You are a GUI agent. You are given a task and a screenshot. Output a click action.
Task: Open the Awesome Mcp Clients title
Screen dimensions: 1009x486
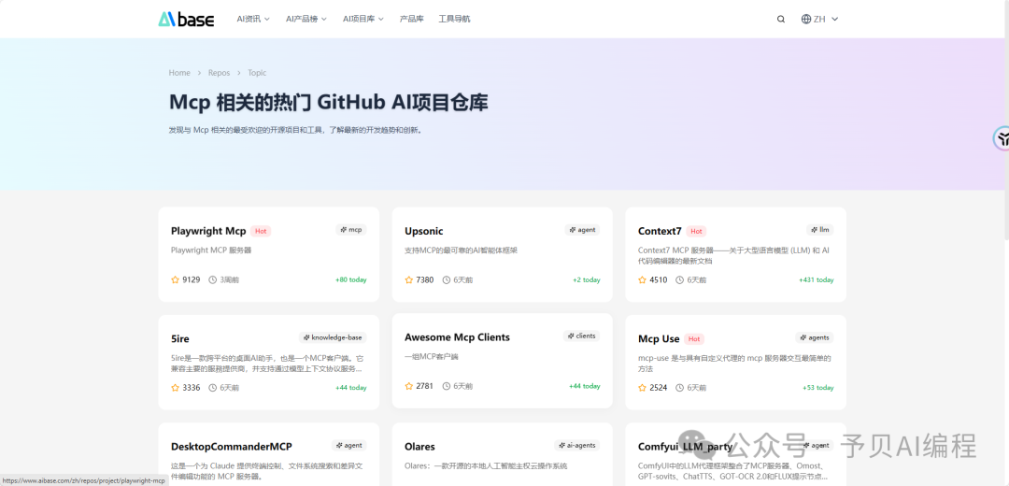(x=457, y=337)
